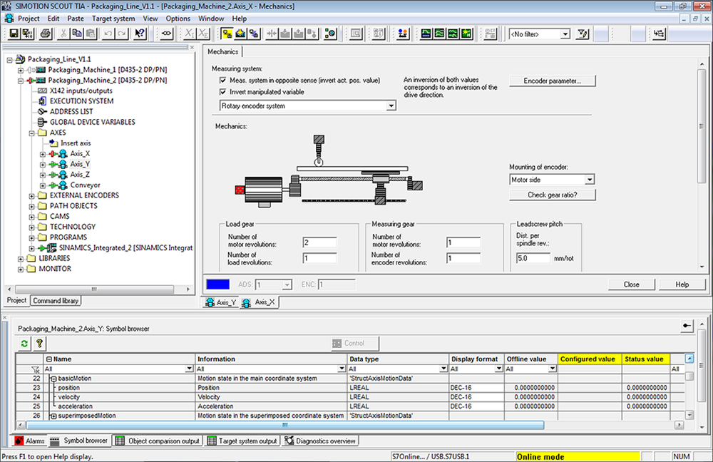Switch to Command library tab
Image resolution: width=713 pixels, height=462 pixels.
click(56, 301)
